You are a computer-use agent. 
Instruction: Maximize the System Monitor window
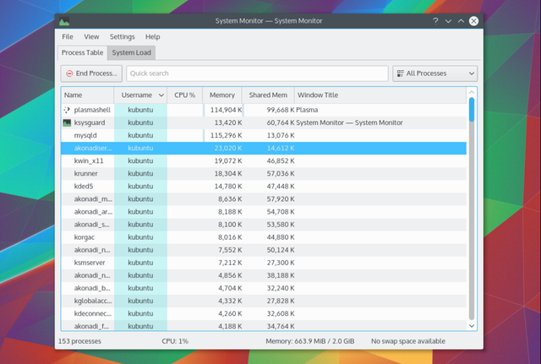(x=461, y=21)
